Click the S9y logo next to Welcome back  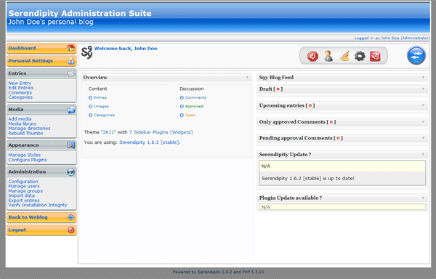tap(86, 52)
